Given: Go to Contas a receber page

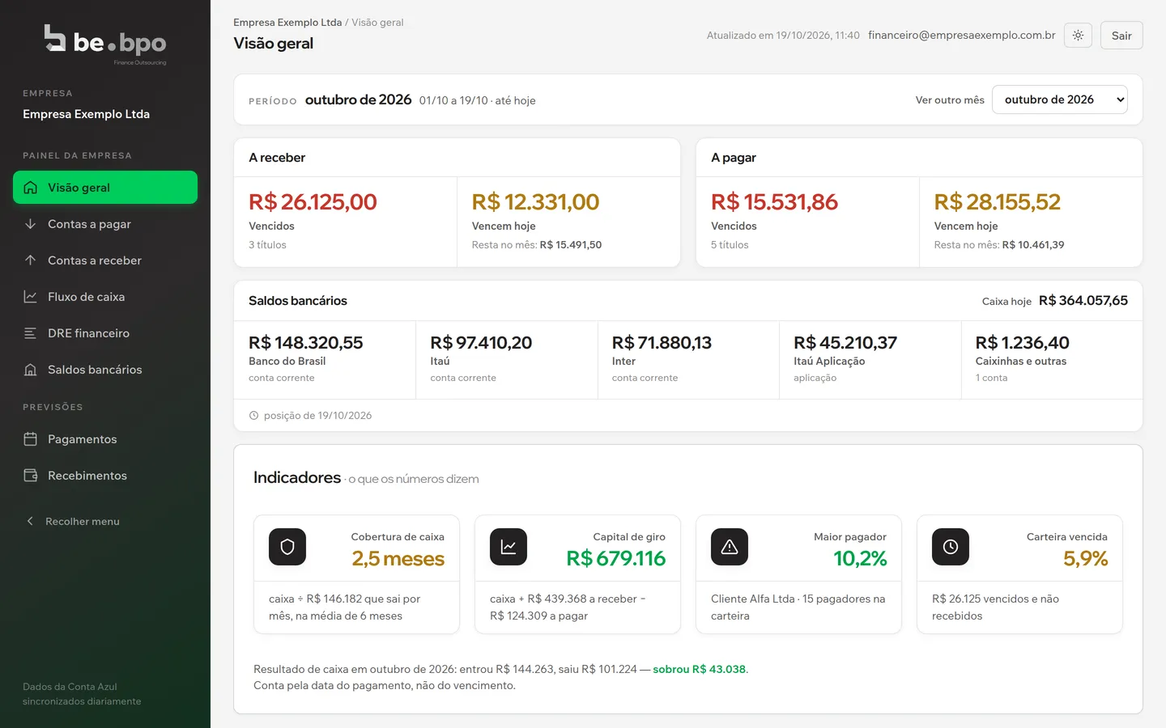Looking at the screenshot, I should [x=105, y=260].
